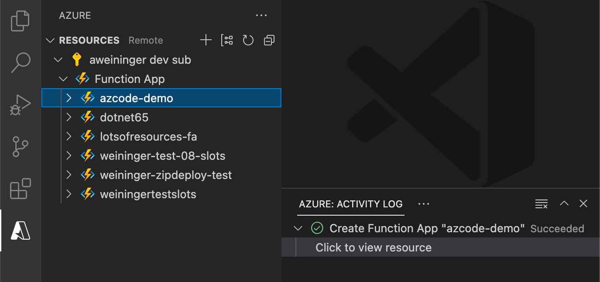Screen dimensions: 600x282
Task: Select aweininger dev sub subscription label
Action: pyautogui.click(x=140, y=60)
